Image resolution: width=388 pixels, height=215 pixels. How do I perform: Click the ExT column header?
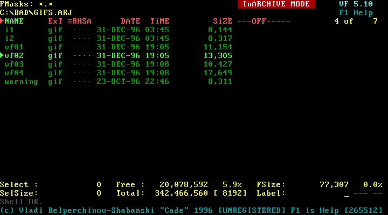point(56,21)
